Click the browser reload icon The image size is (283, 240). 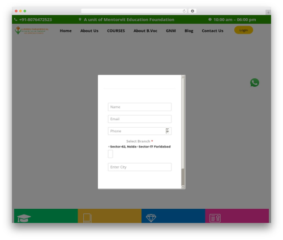pos(184,11)
